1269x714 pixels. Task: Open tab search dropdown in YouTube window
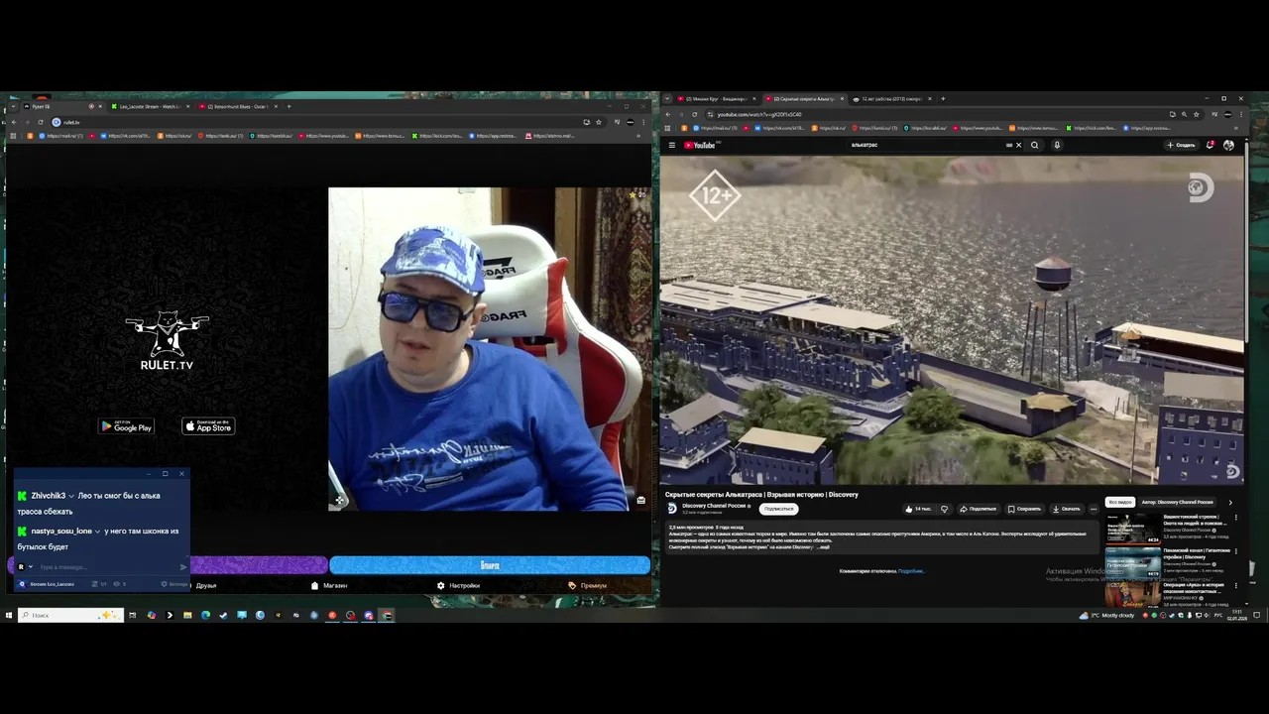tap(667, 99)
